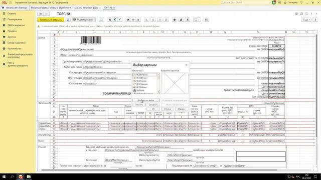Click the save diskette icon in toolbar
This screenshot has height=180, width=321.
(x=68, y=20)
